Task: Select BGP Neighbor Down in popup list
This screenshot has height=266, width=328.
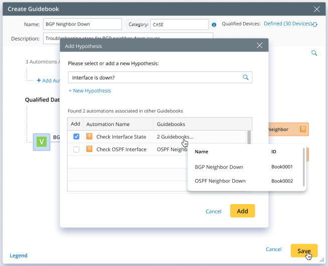Action: [219, 167]
